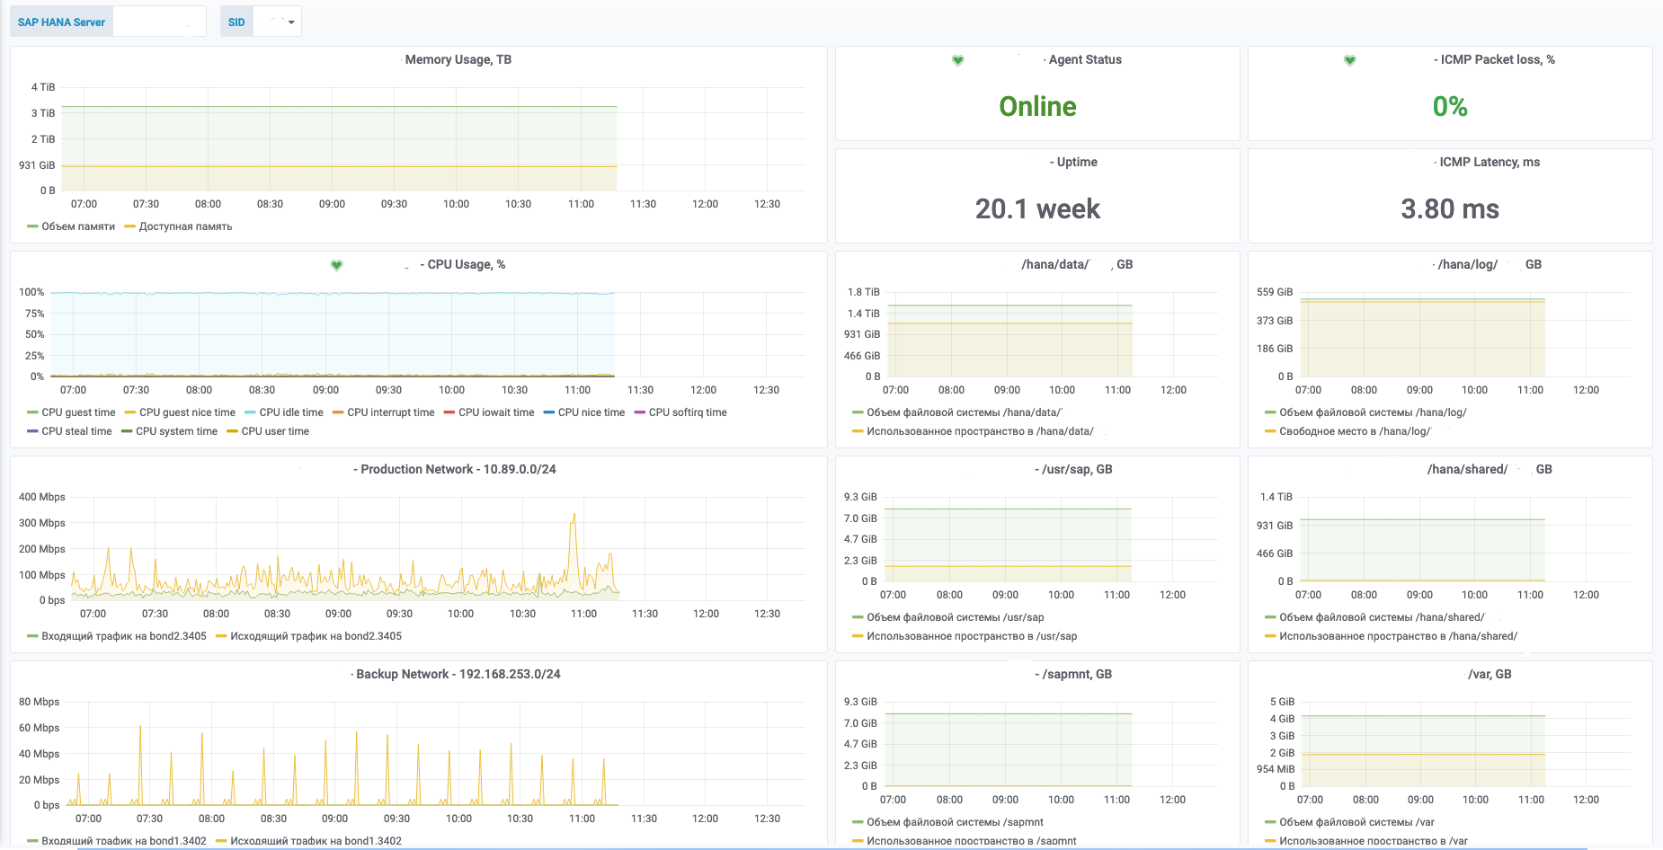The height and width of the screenshot is (850, 1663).
Task: Open the /usr/sap, GB panel title menu
Action: point(1076,469)
